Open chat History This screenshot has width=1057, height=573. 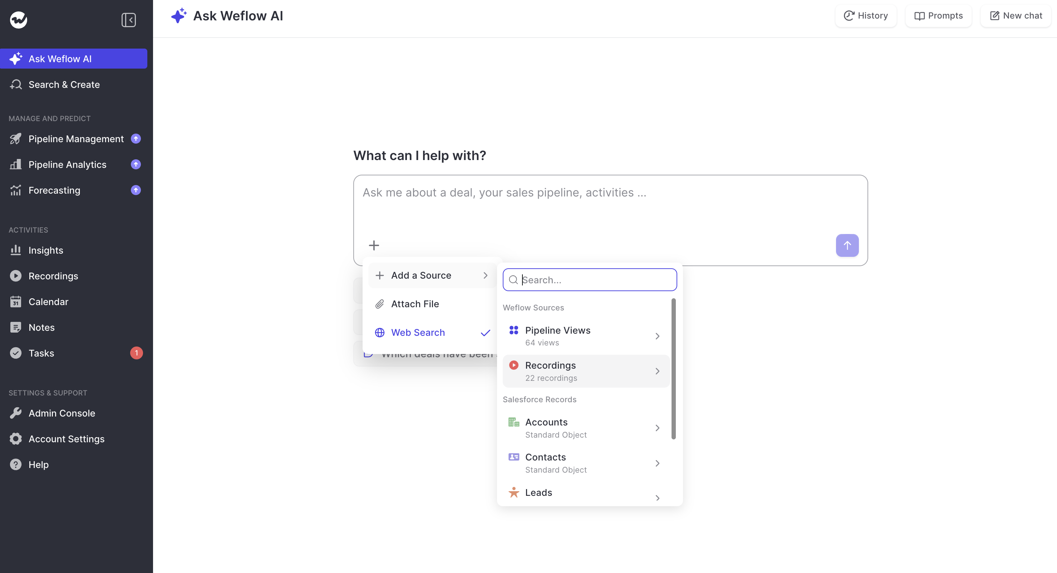coord(866,16)
